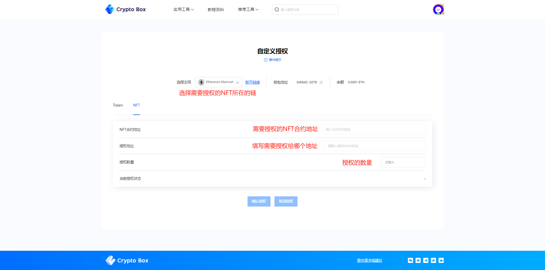The image size is (545, 270).
Task: Click the 操作提示 tips link
Action: pyautogui.click(x=275, y=60)
